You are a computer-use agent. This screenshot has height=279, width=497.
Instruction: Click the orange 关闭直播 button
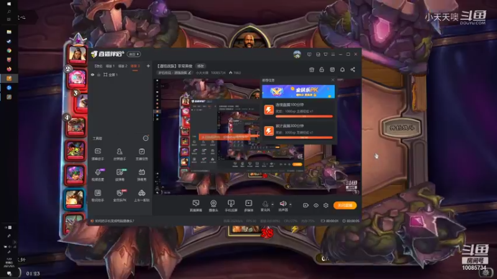pyautogui.click(x=345, y=205)
